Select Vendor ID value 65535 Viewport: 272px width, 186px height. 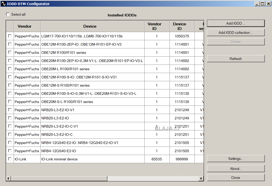click(x=157, y=159)
